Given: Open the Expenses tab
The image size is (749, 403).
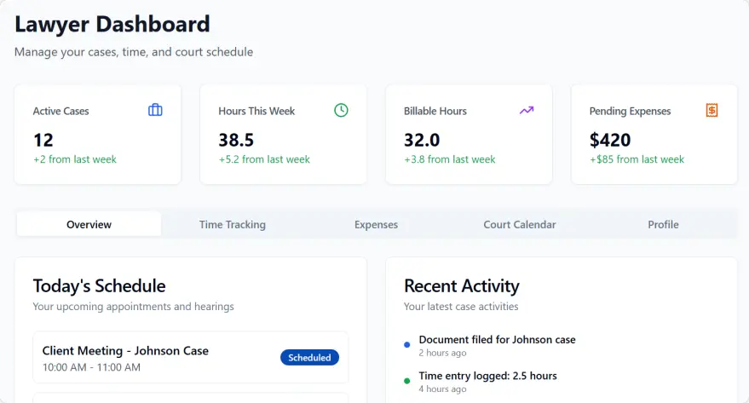Looking at the screenshot, I should point(376,225).
